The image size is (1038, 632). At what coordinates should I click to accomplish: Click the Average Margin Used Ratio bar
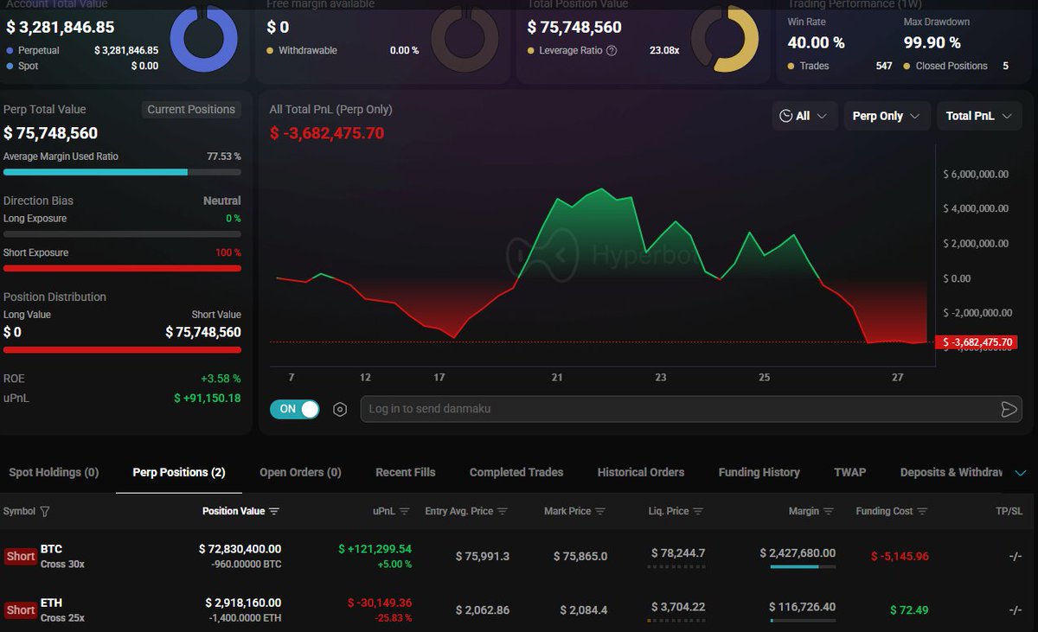click(x=122, y=172)
